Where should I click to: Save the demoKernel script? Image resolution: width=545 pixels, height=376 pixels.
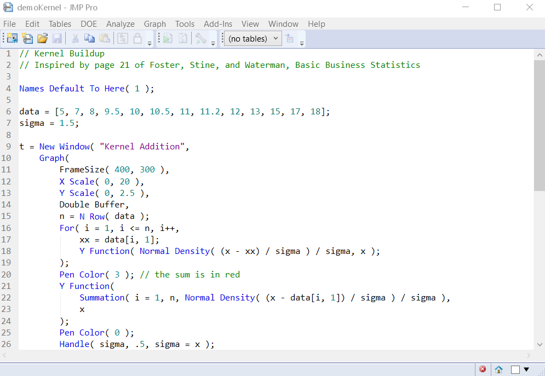pyautogui.click(x=57, y=38)
